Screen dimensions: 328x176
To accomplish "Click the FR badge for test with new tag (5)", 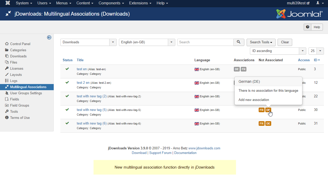I will 261,110.
